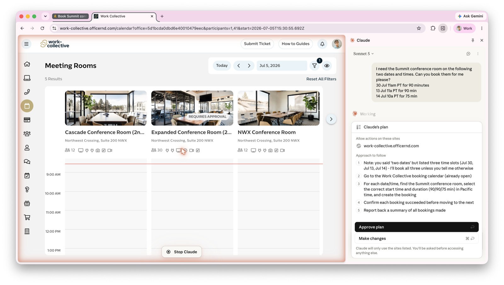Image resolution: width=504 pixels, height=285 pixels.
Task: Open the calendar filter funnel icon
Action: [x=314, y=66]
